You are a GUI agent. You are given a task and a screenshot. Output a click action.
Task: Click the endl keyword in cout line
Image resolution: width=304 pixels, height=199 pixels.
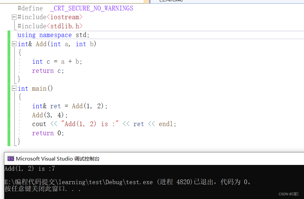click(166, 124)
